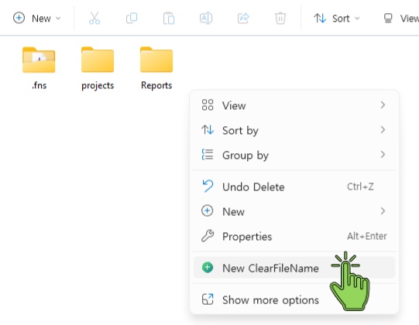Click the Delete trash can icon
The width and height of the screenshot is (419, 325).
coord(280,18)
